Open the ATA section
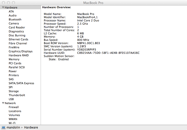The image size is (187, 130). click(11, 11)
